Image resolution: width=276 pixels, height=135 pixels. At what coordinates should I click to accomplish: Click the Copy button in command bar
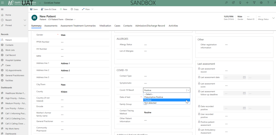74,9
